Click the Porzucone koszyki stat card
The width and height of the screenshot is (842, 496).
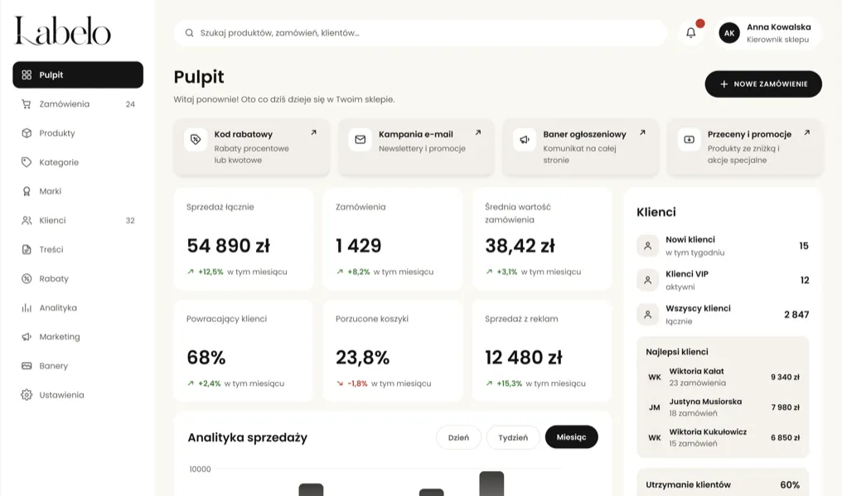coord(393,351)
